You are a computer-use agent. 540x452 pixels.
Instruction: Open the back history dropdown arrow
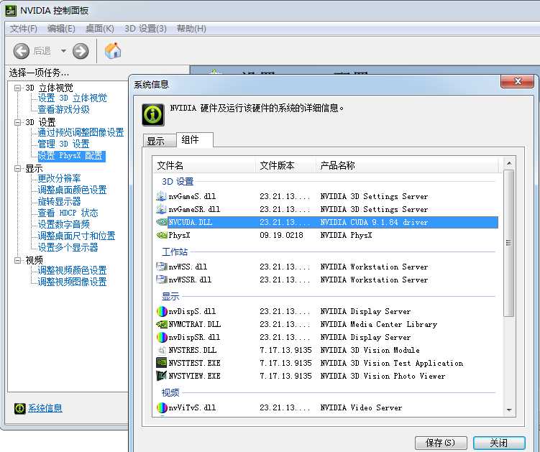click(63, 51)
